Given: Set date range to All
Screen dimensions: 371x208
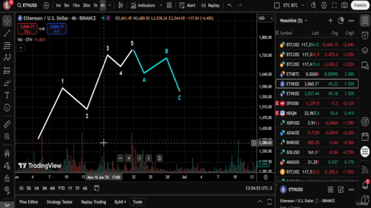Looking at the screenshot, I should 85,188.
